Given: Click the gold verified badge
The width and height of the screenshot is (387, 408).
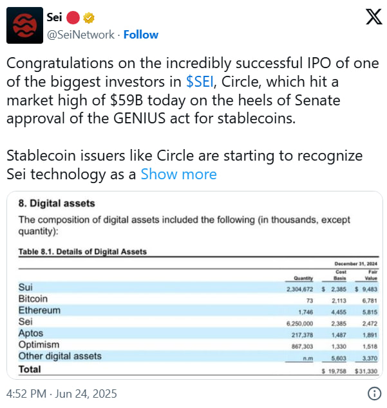Looking at the screenshot, I should 91,17.
